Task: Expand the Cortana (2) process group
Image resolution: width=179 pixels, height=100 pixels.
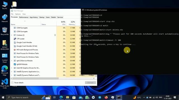Action: click(11, 35)
